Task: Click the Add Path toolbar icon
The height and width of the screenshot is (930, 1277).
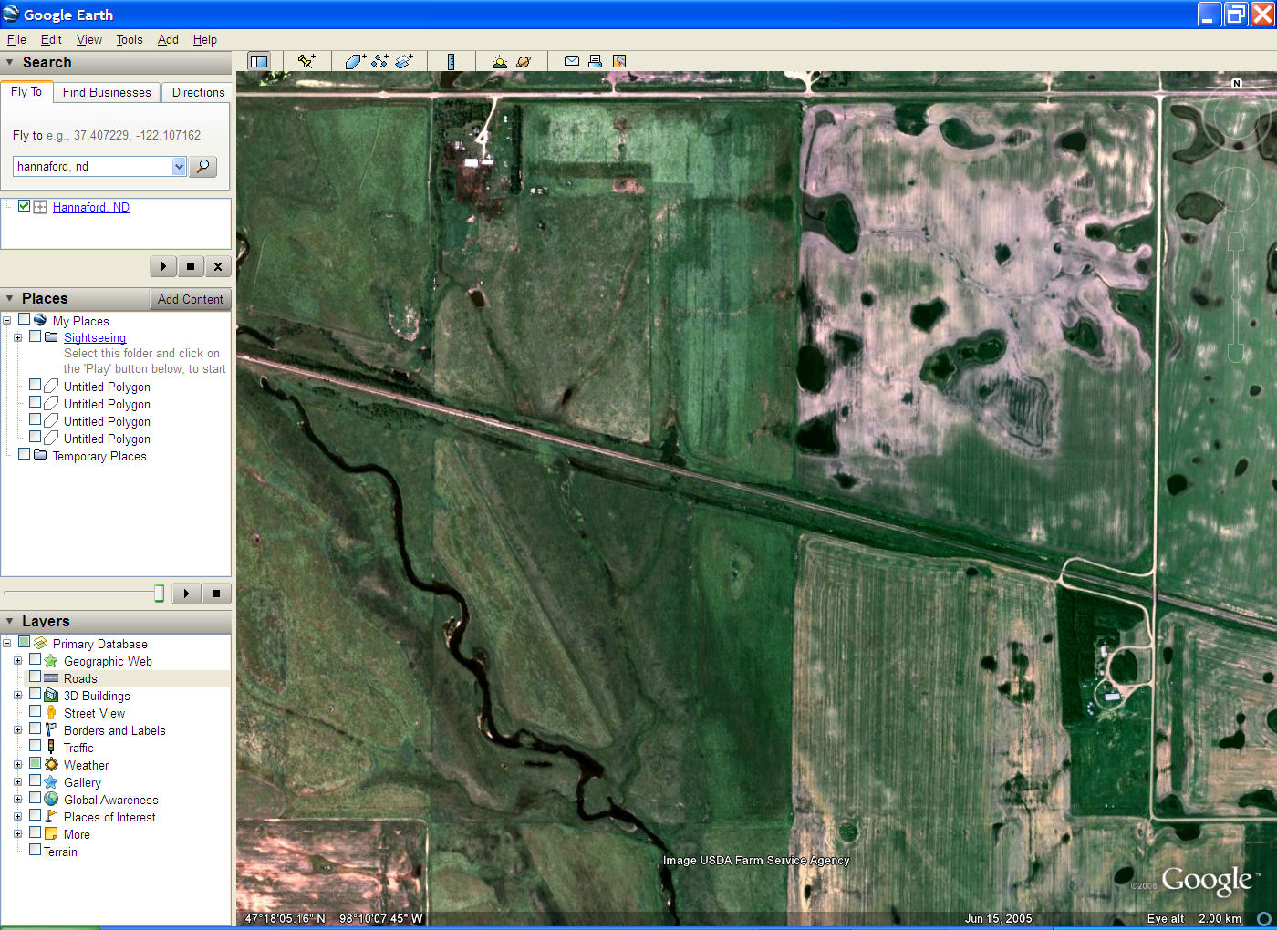Action: (x=379, y=61)
